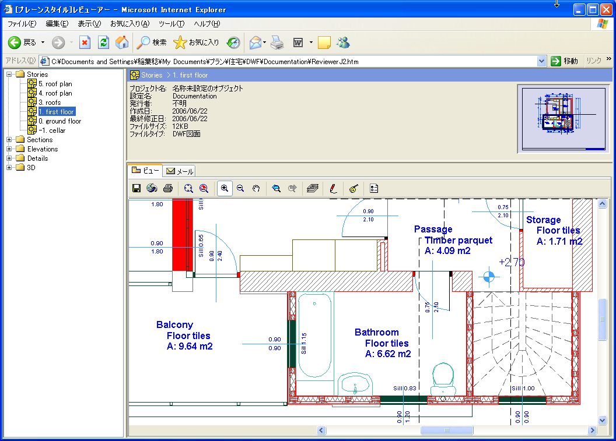The height and width of the screenshot is (441, 616).
Task: Click the browser Home icon
Action: [x=122, y=43]
